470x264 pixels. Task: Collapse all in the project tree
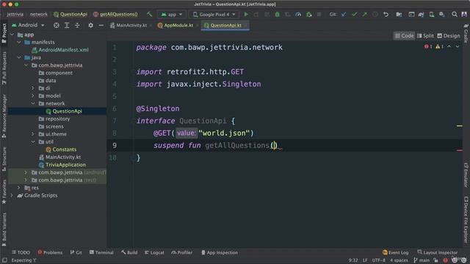[77, 26]
